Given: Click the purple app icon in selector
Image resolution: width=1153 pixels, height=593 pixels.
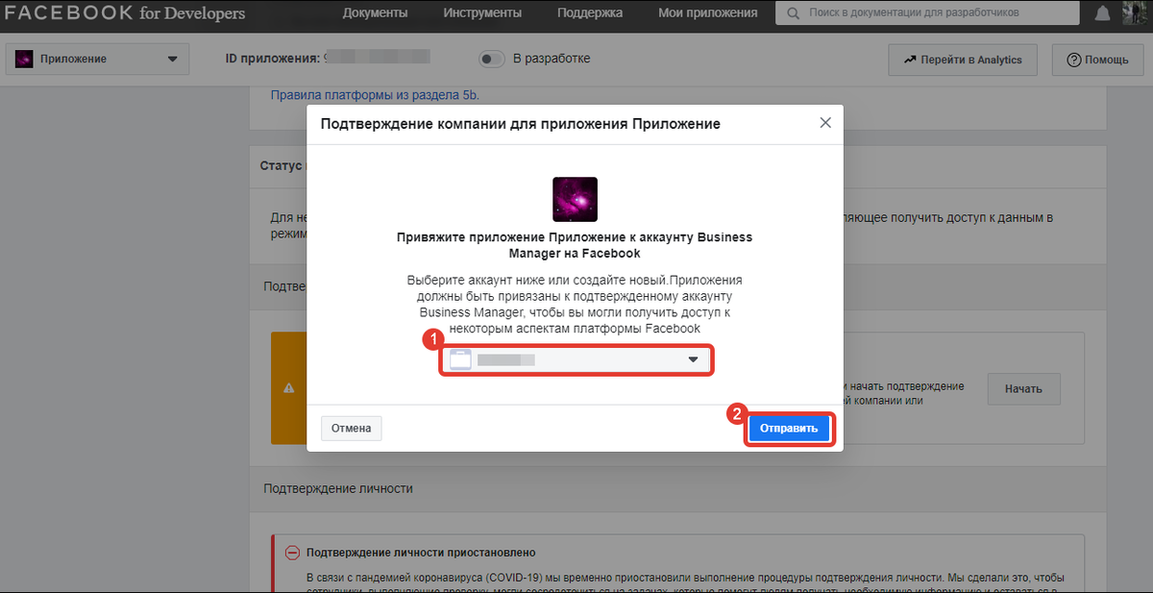Looking at the screenshot, I should pyautogui.click(x=23, y=60).
